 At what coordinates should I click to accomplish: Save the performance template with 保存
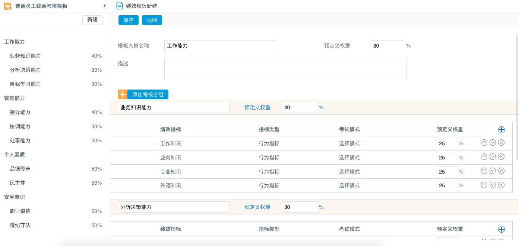tap(129, 20)
